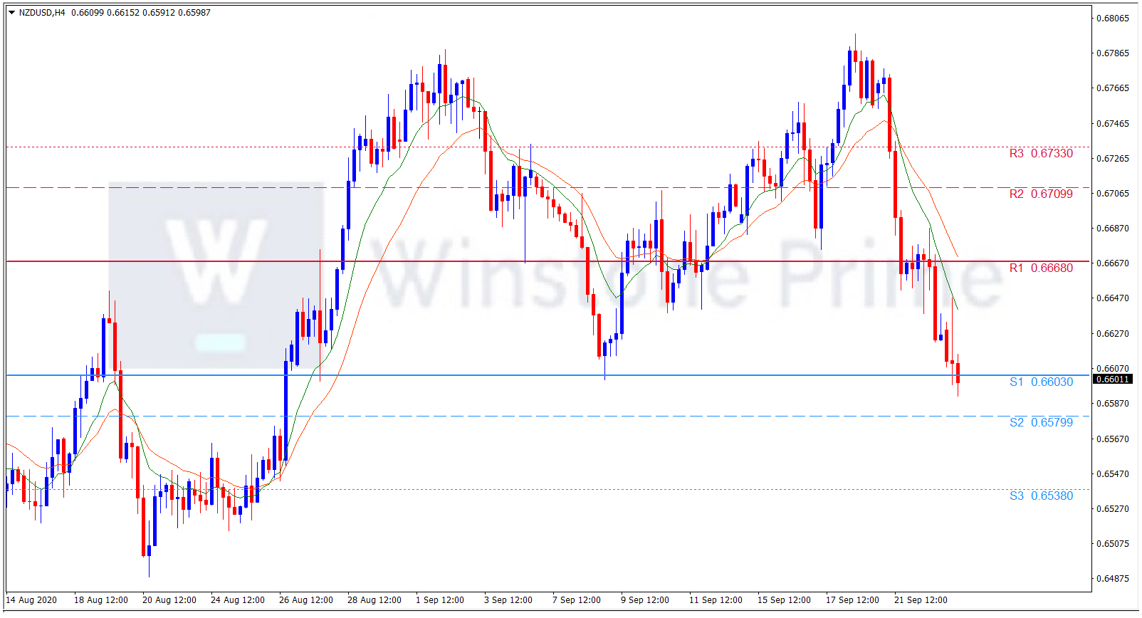Click the S1 0.66030 support label
This screenshot has width=1142, height=618.
click(x=1040, y=382)
